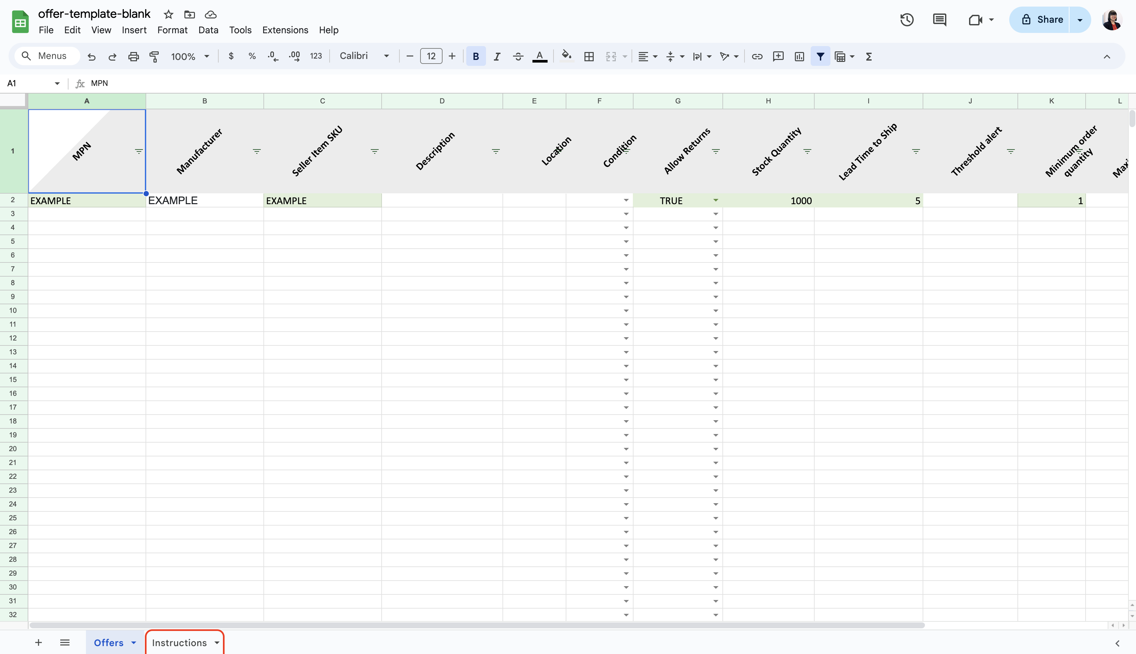Click the print icon

[x=133, y=57]
